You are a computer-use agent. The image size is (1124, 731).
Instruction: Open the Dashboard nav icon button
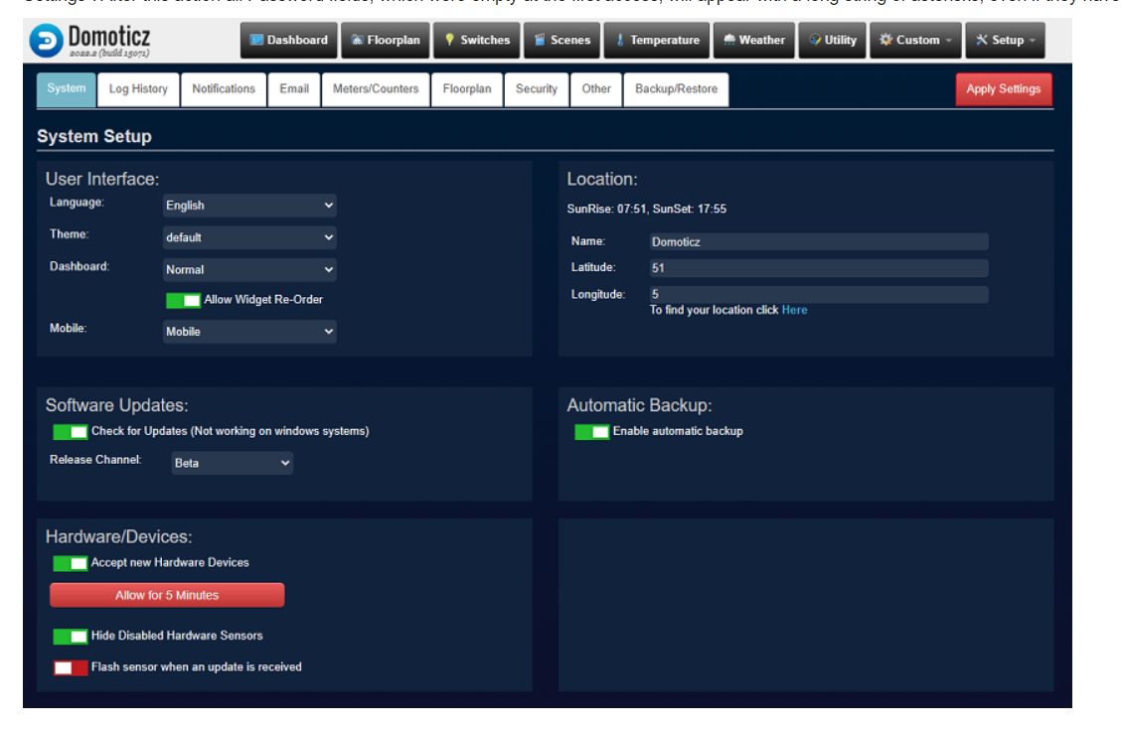tap(287, 41)
